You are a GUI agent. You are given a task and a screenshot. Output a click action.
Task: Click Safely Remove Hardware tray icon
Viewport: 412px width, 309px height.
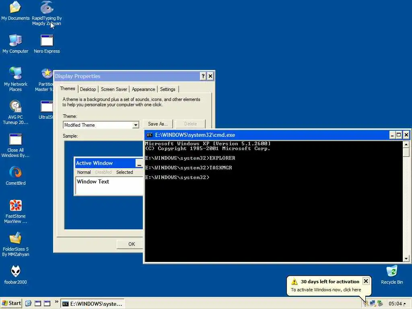380,304
